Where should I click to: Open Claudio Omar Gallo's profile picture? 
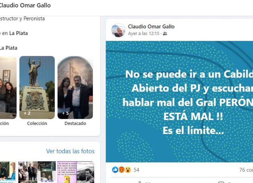click(118, 30)
